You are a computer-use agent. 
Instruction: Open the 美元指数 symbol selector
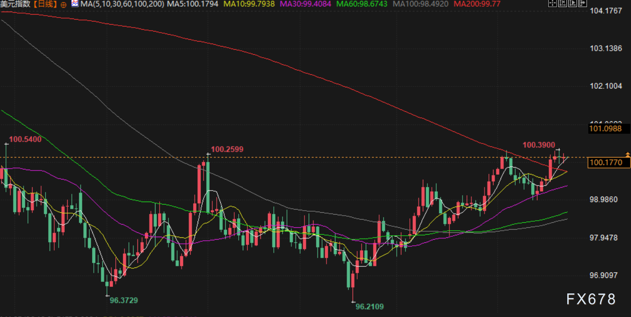[x=15, y=4]
